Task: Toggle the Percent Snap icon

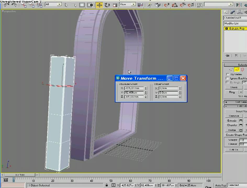Action: click(183, 5)
